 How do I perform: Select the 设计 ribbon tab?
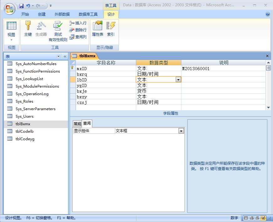[111, 14]
